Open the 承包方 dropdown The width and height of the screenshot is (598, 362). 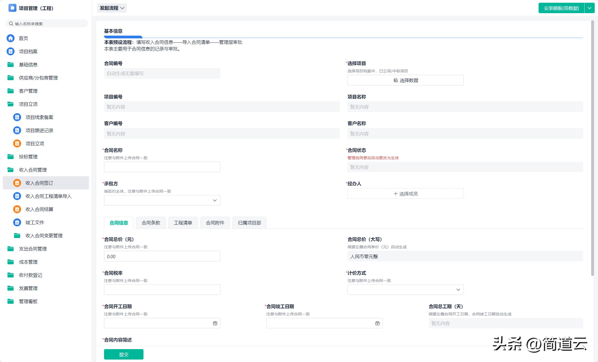[162, 200]
